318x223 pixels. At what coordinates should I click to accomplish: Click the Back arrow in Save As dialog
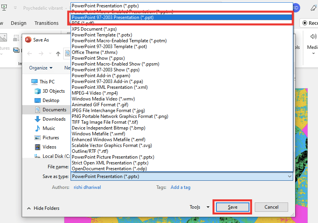click(29, 54)
